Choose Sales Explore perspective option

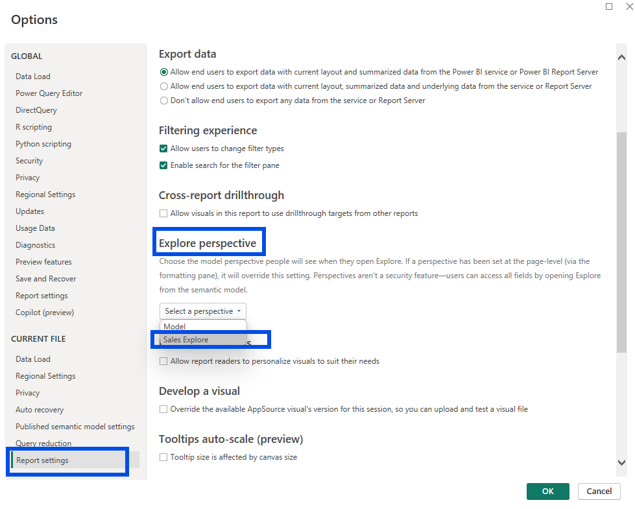203,340
